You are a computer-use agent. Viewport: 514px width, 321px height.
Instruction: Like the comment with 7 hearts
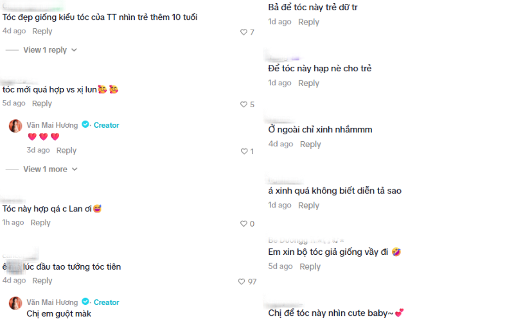[244, 32]
